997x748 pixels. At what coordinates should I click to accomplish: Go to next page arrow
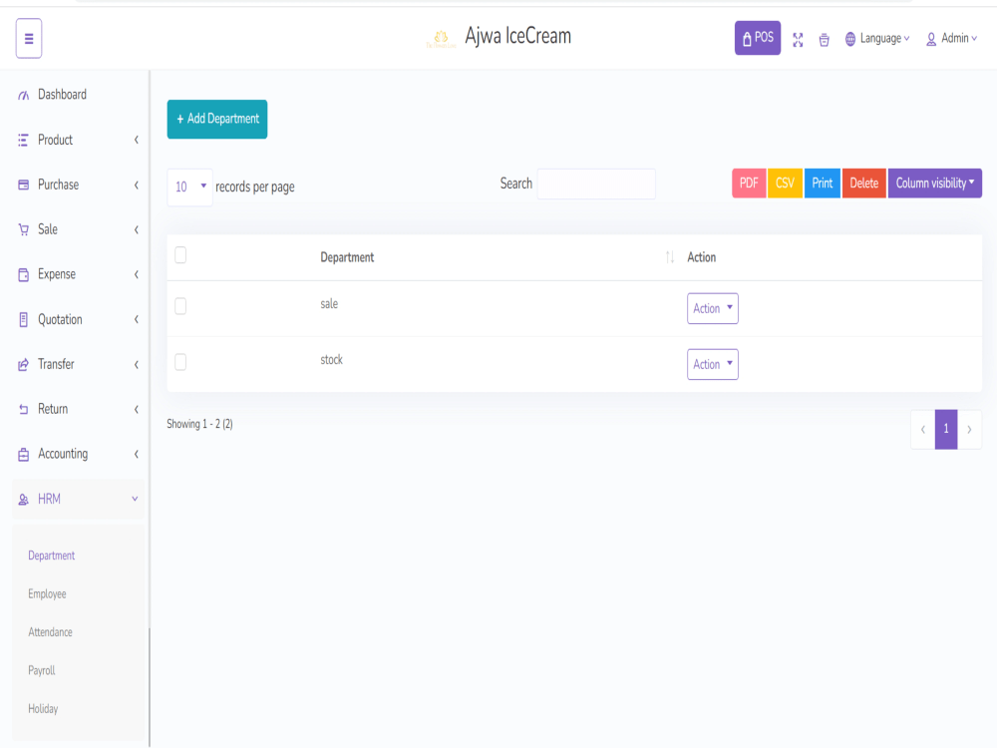click(x=970, y=429)
